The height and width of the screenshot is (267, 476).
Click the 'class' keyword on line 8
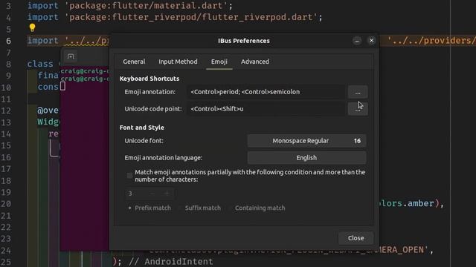tap(40, 65)
